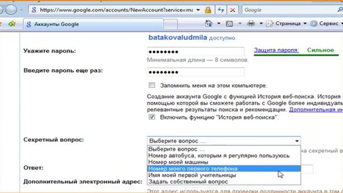Expand the print options dropdown arrow
Screen dimensions: 343x193
(261, 24)
